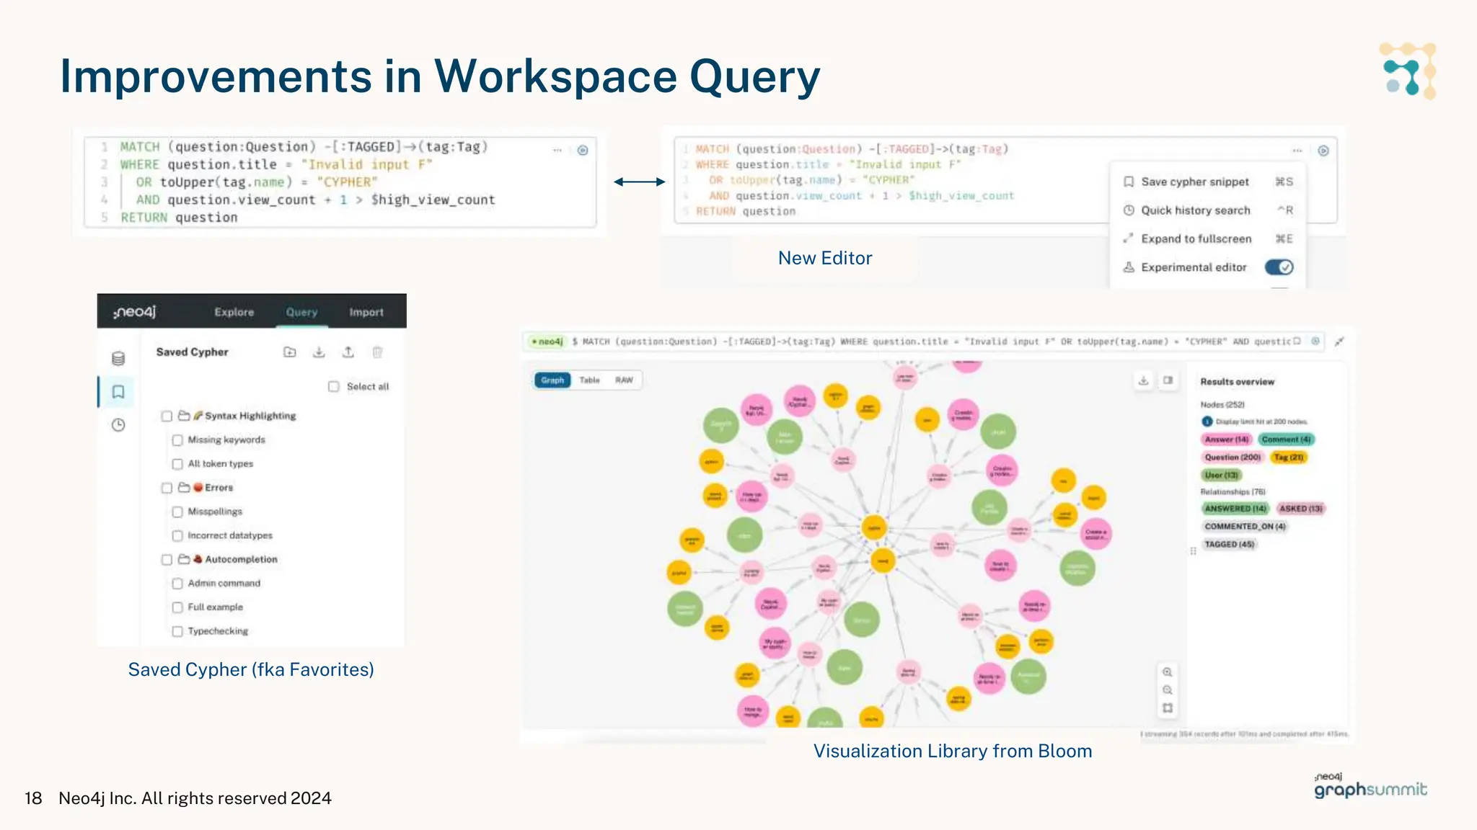Click the Autocompletion folder icon
1477x830 pixels.
pos(184,559)
